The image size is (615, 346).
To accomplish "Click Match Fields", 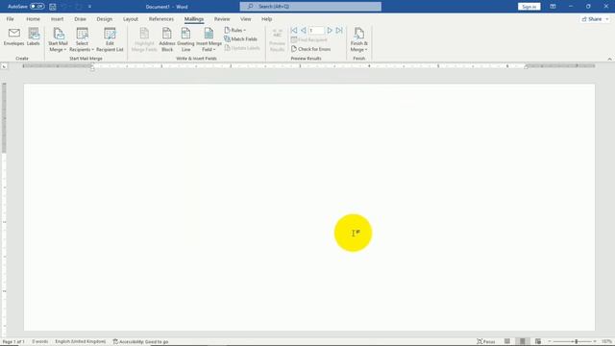I will [x=240, y=39].
